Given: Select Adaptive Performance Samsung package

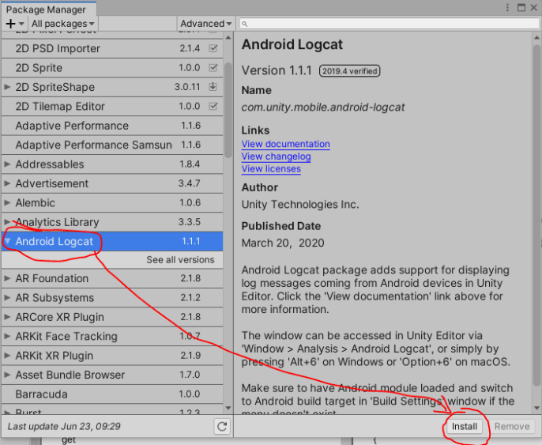Looking at the screenshot, I should 112,145.
